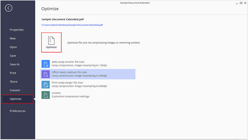
Task: Select Office ready (medium file size) option text
Action: point(69,72)
